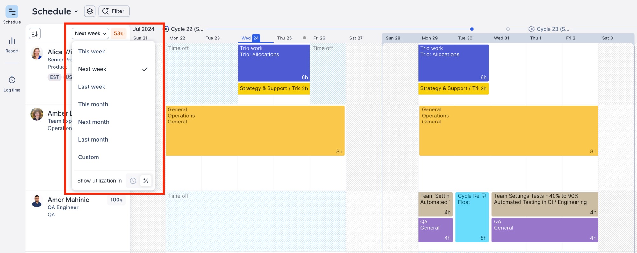Screen dimensions: 637x253
Task: Show utilization in percentage toggle
Action: (146, 181)
